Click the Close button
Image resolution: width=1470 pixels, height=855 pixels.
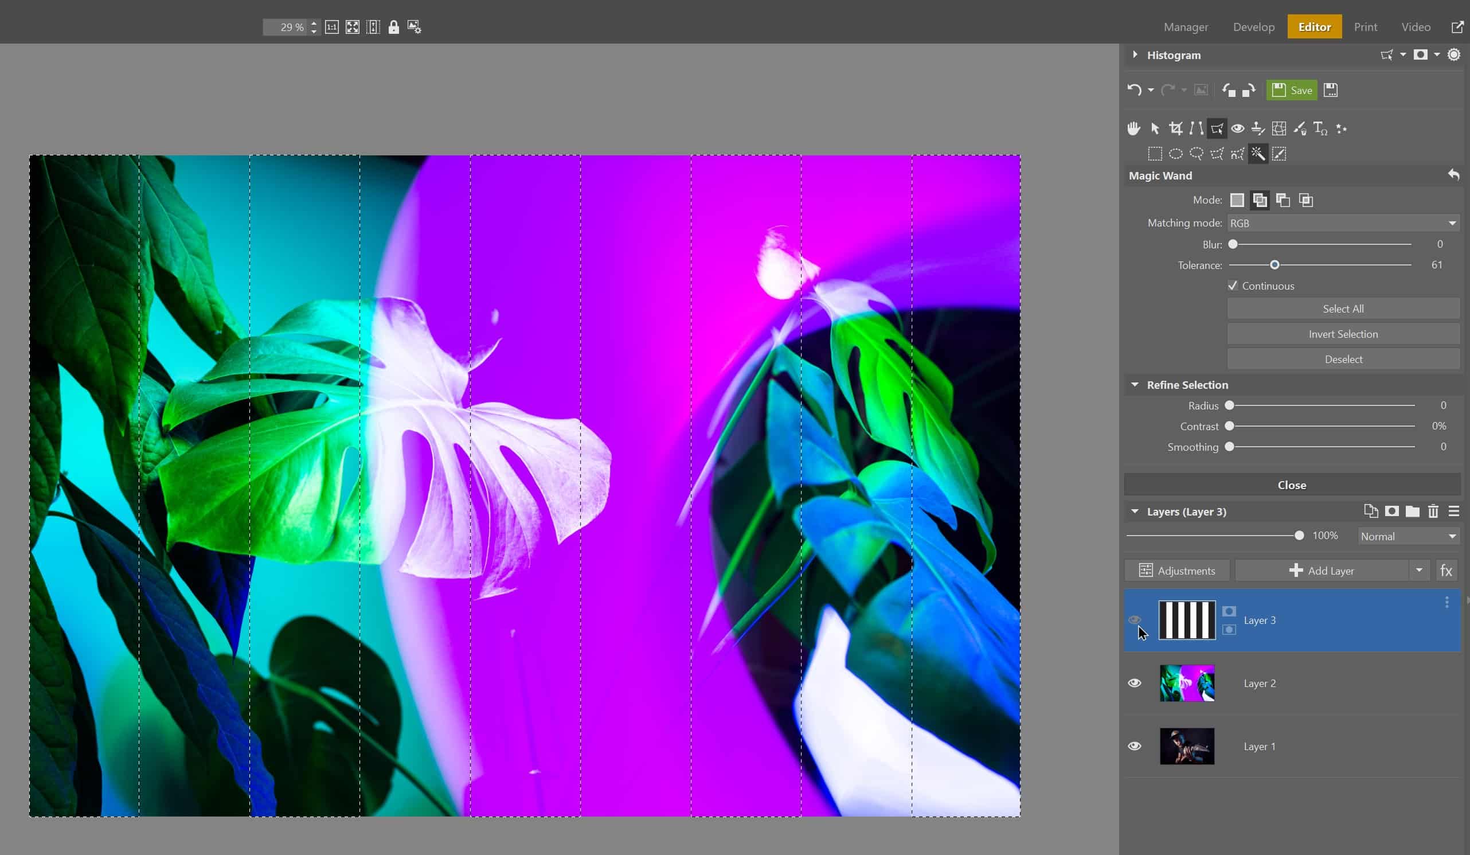point(1292,485)
